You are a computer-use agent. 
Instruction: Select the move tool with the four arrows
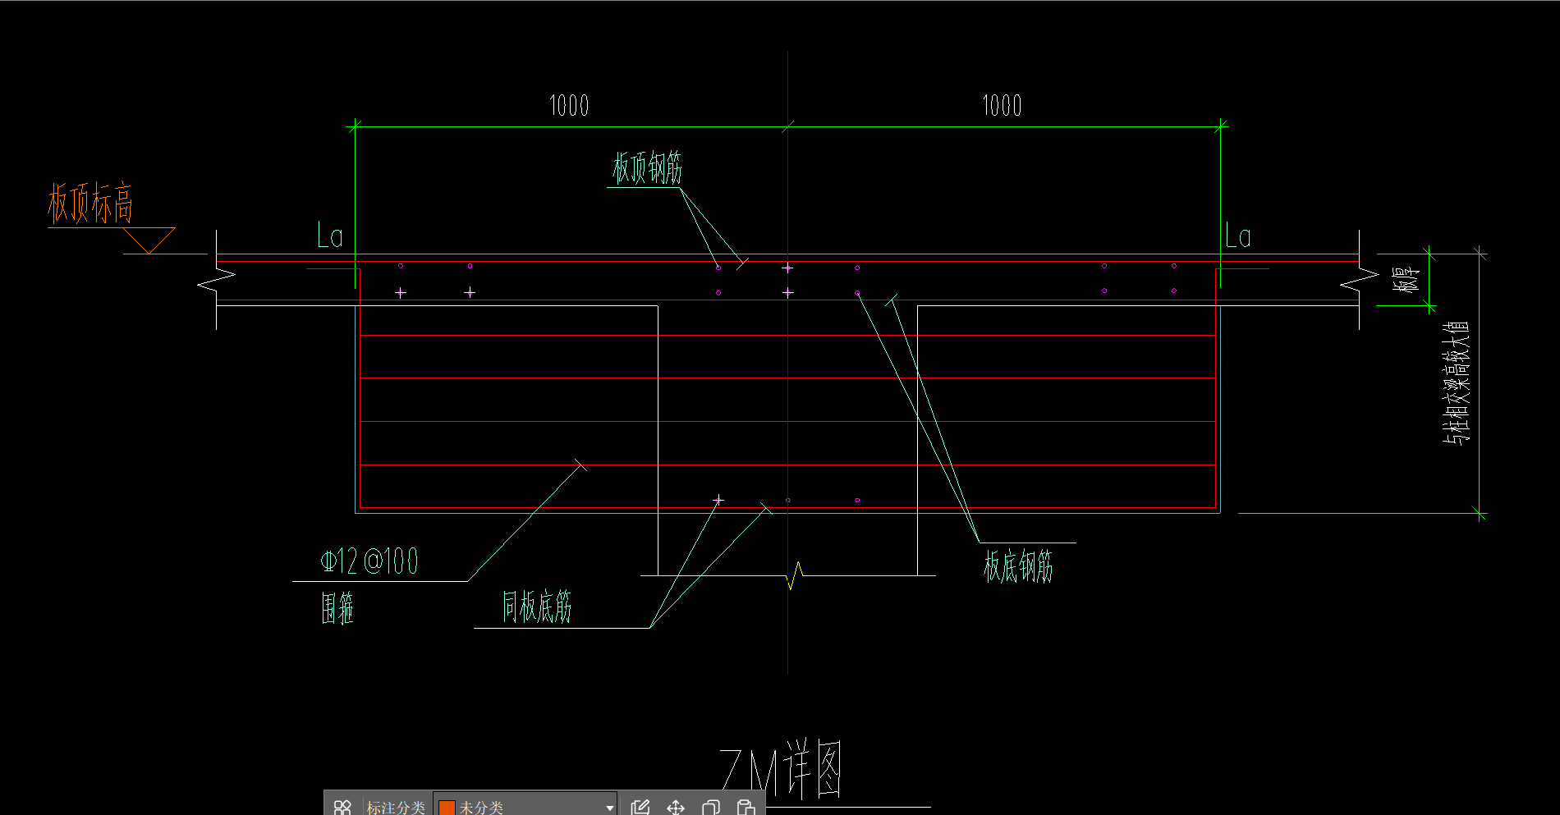pyautogui.click(x=676, y=807)
